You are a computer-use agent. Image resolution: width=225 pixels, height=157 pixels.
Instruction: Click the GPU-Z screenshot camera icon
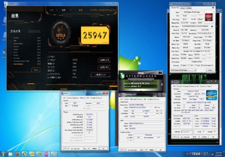point(213,8)
